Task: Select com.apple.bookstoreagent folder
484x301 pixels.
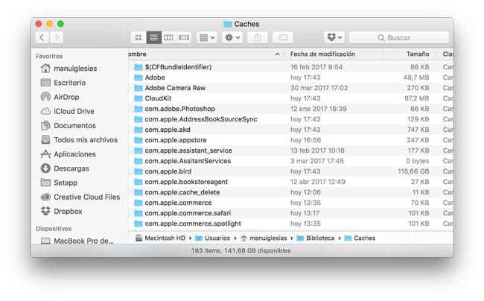Action: click(186, 182)
